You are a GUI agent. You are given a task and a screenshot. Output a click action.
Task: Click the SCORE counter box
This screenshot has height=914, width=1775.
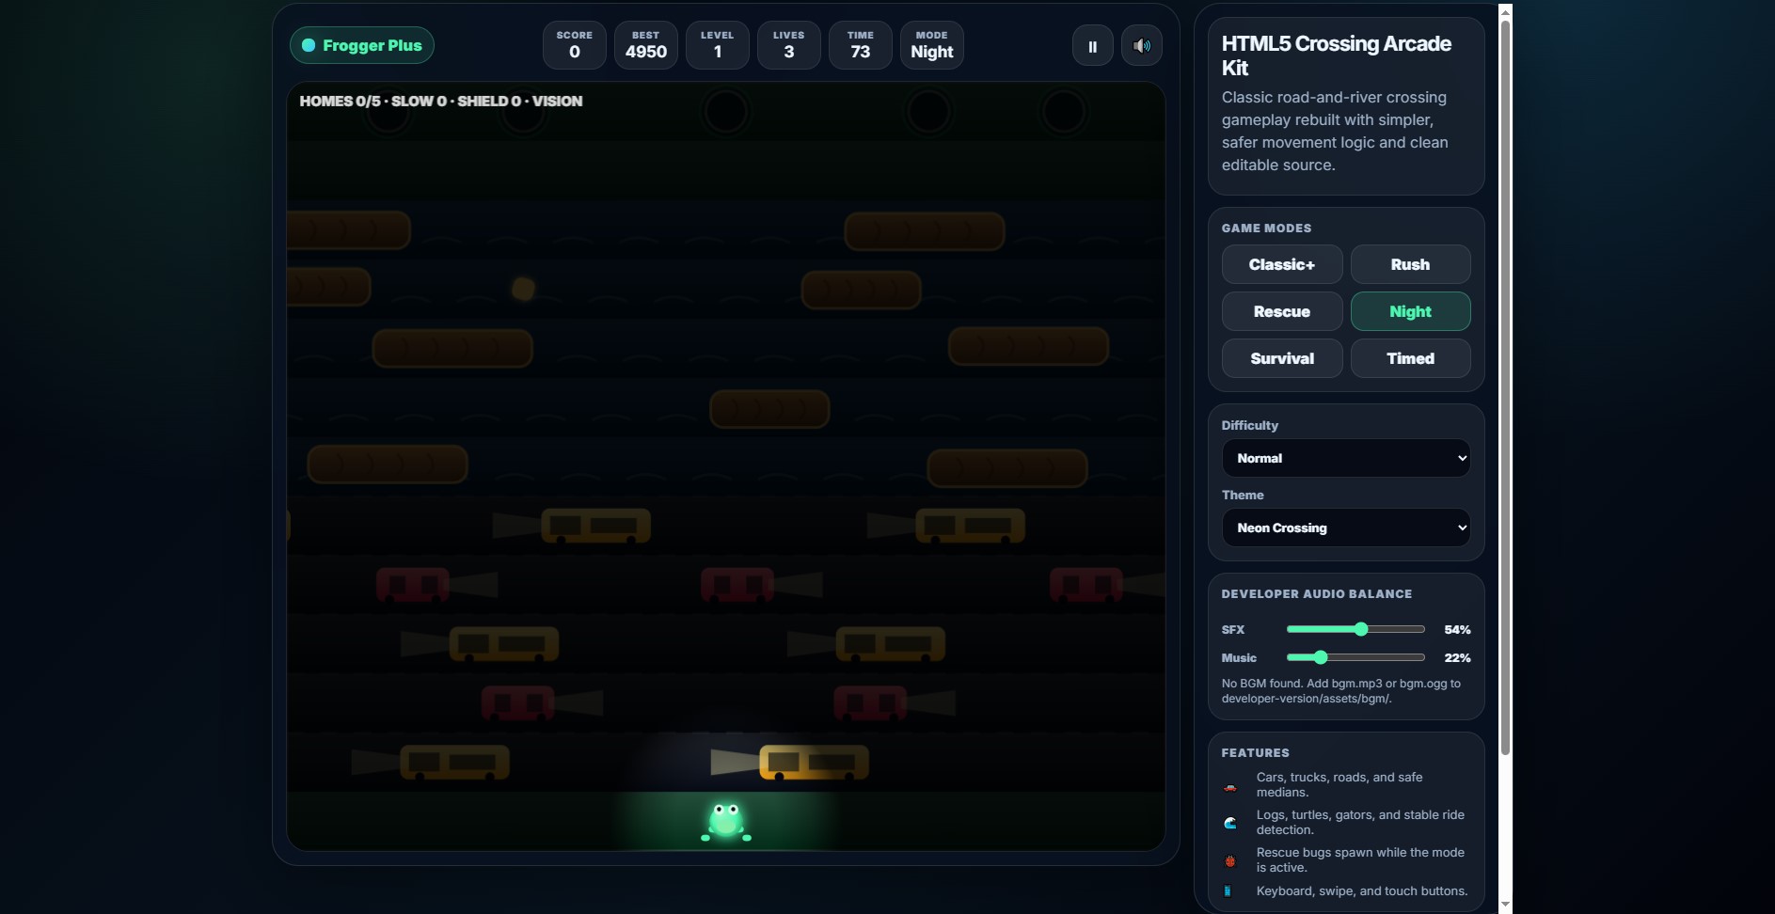pos(574,45)
